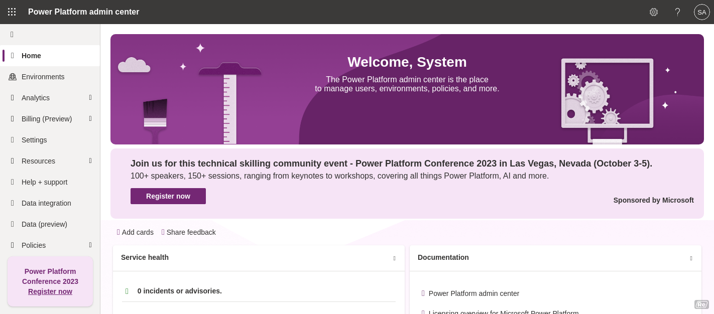Open the app launcher waffle icon
The width and height of the screenshot is (714, 314).
12,12
